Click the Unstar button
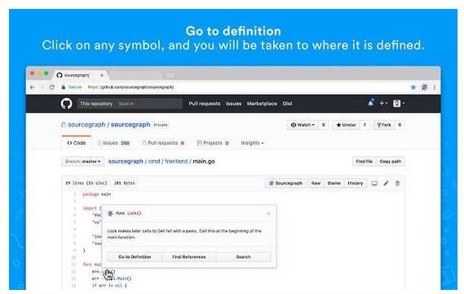Screen dimensions: 464x294 pyautogui.click(x=346, y=125)
